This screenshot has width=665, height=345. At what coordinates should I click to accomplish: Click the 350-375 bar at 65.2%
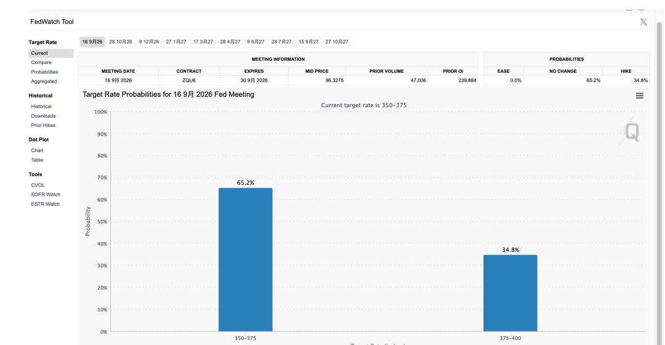(x=246, y=260)
